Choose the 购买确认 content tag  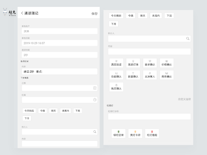coord(116,87)
